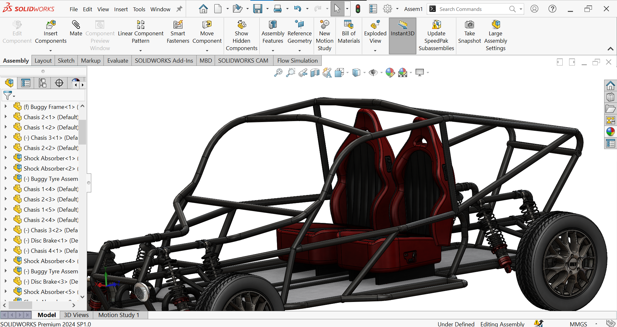
Task: Click the Apply Scene color icon
Action: 402,73
